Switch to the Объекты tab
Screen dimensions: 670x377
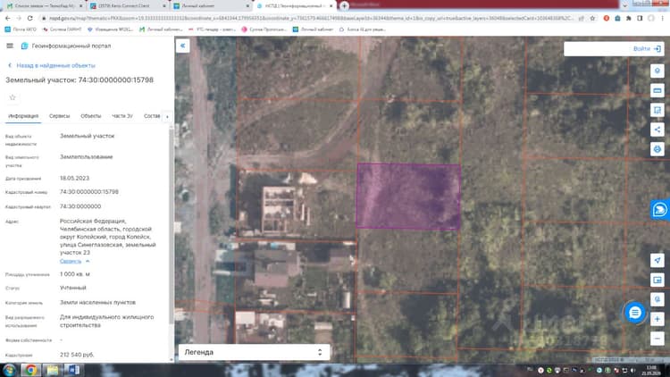pos(90,116)
